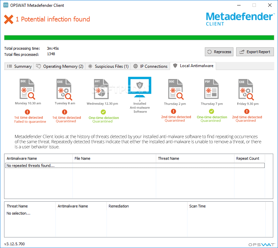Click the Scan Time column header
This screenshot has height=248, width=278.
pos(226,206)
